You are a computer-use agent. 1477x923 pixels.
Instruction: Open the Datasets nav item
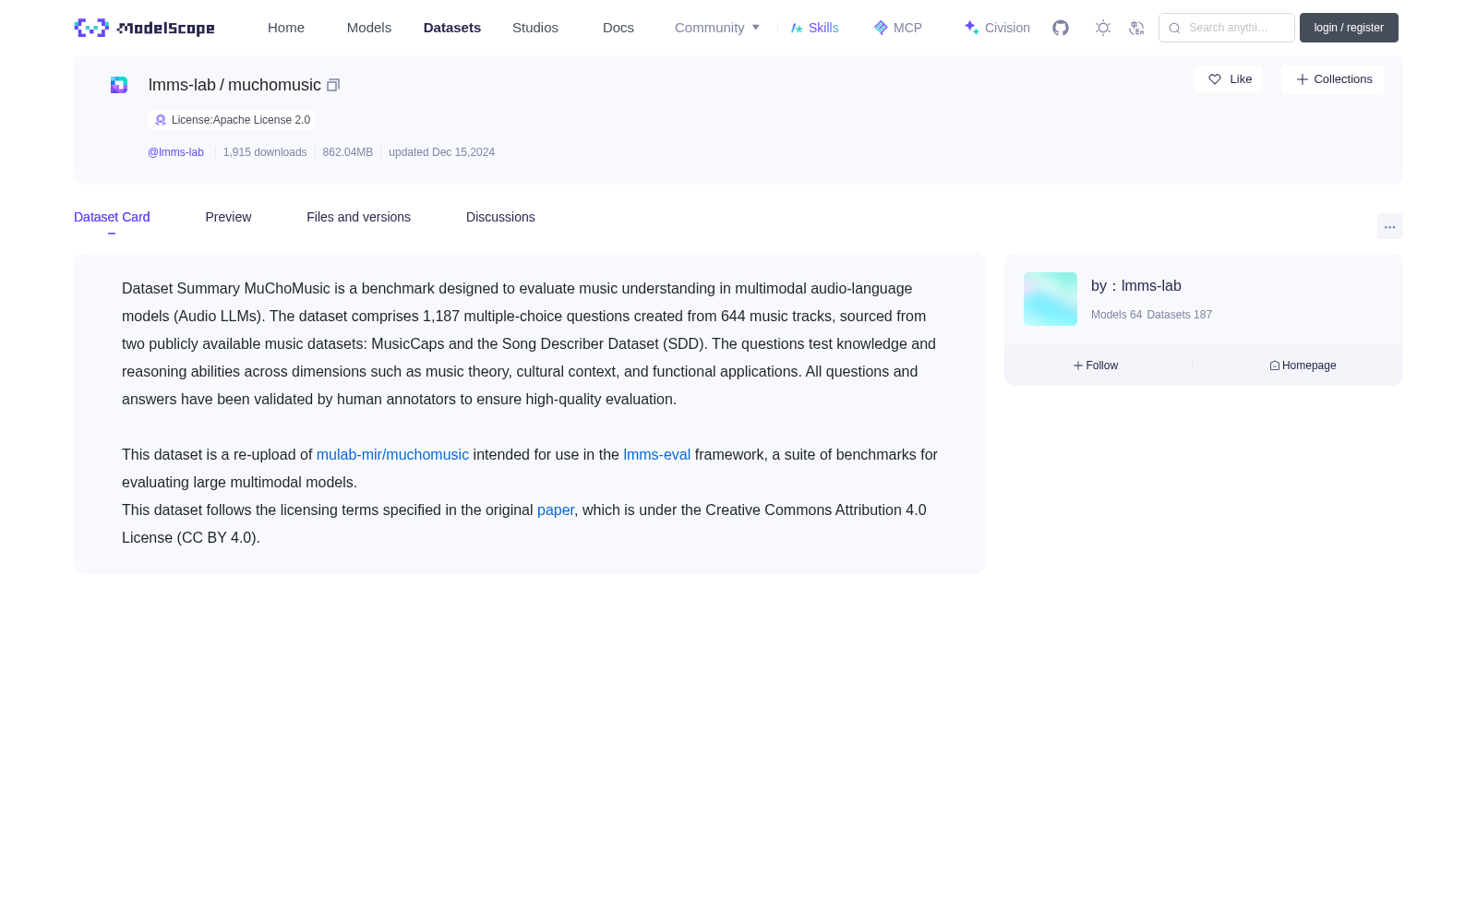click(452, 28)
